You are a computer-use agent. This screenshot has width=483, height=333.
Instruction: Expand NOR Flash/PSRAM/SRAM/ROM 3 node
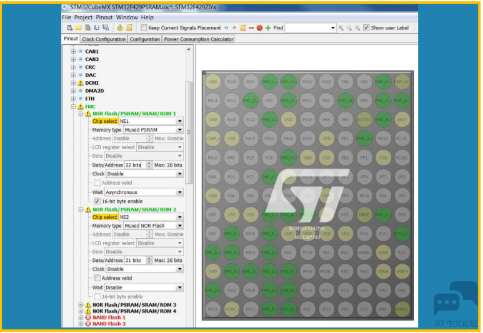coord(81,305)
